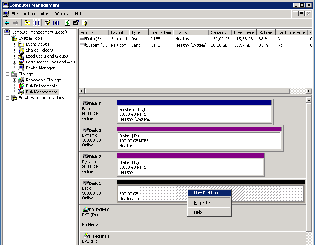Open the File menu
The image size is (315, 245).
click(x=15, y=14)
